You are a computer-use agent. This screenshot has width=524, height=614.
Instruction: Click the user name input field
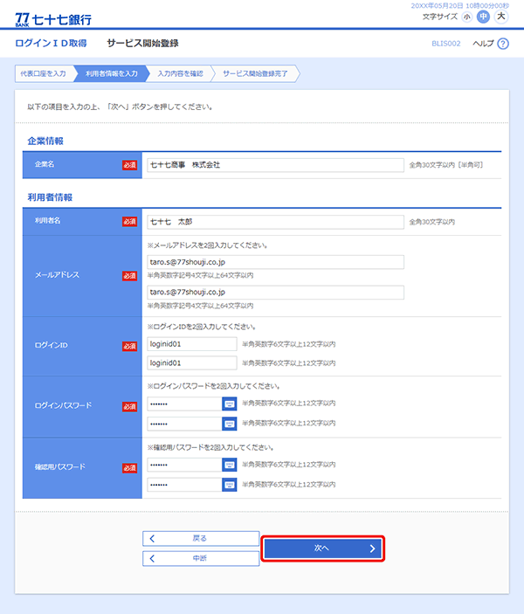pyautogui.click(x=275, y=222)
